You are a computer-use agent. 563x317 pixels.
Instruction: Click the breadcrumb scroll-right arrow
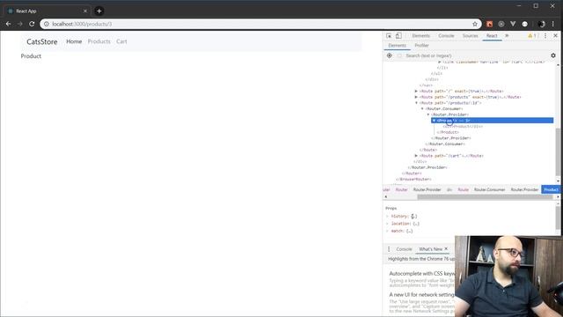click(x=558, y=196)
